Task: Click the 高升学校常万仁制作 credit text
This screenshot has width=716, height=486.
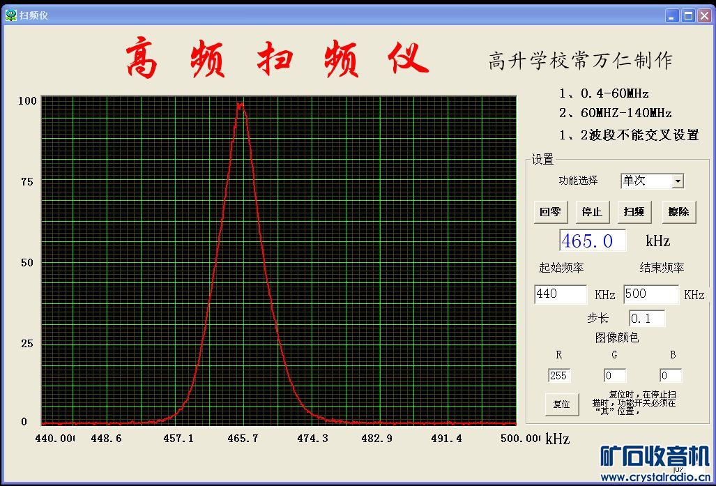Action: tap(580, 60)
